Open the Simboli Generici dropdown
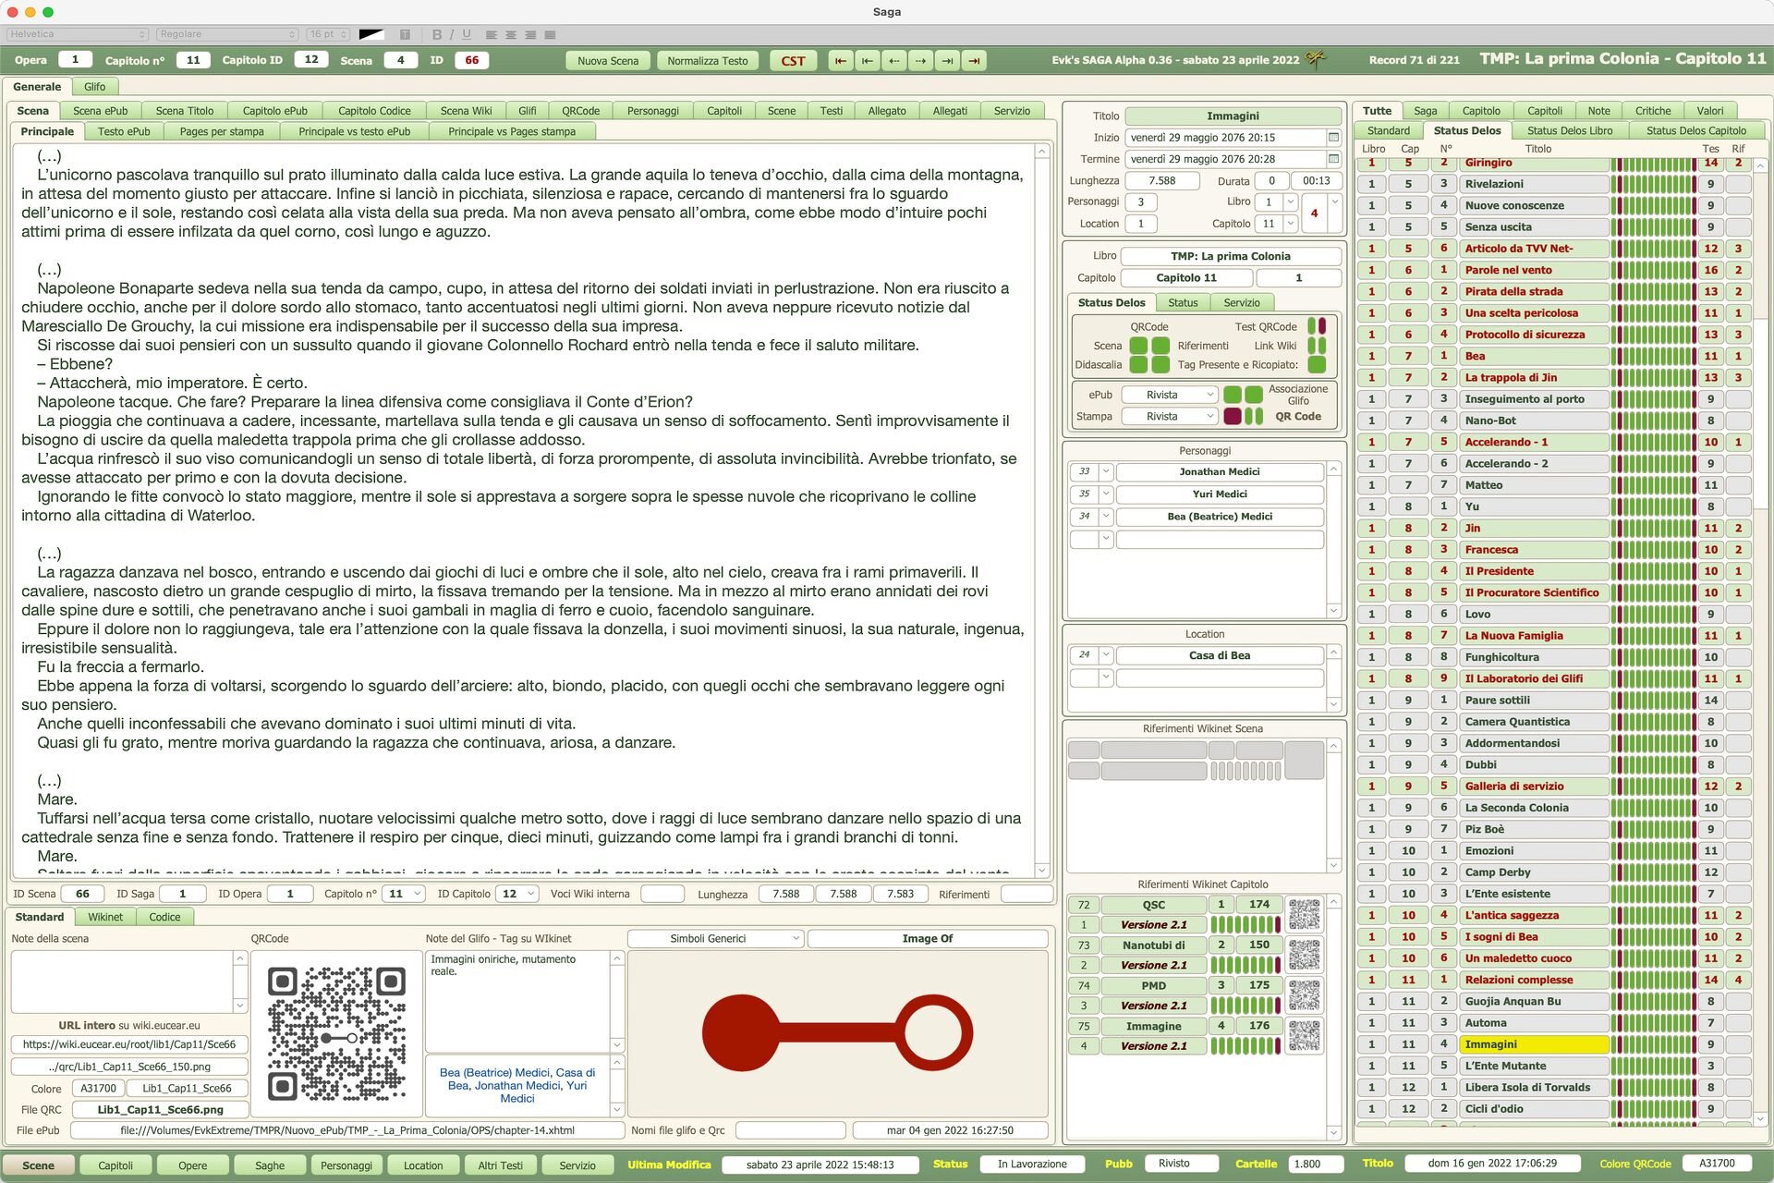Viewport: 1774px width, 1183px height. (x=715, y=938)
